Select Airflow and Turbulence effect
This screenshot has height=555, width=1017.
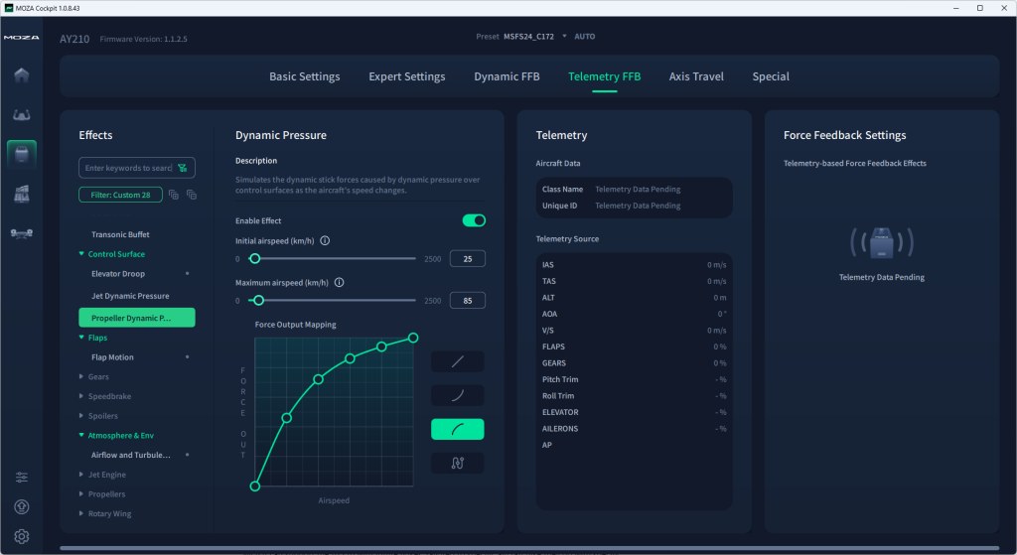pyautogui.click(x=131, y=455)
